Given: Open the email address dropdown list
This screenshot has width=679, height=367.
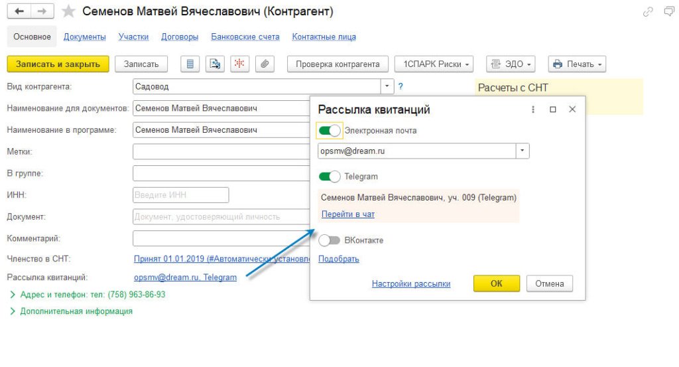Looking at the screenshot, I should [523, 151].
